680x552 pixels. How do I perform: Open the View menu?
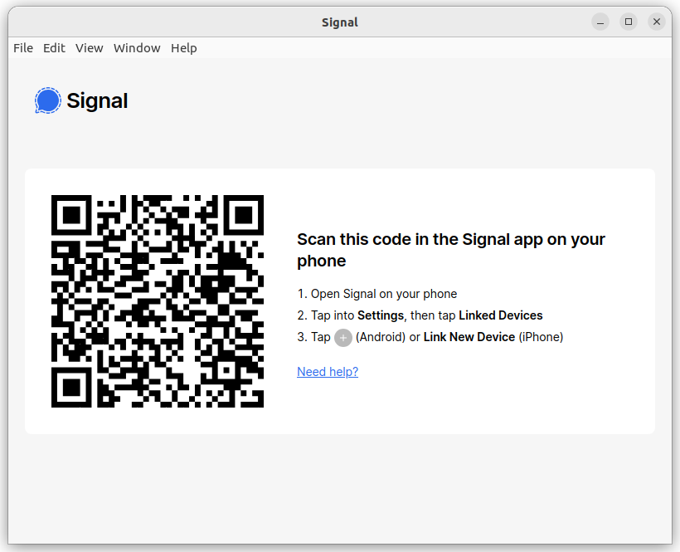click(x=90, y=48)
